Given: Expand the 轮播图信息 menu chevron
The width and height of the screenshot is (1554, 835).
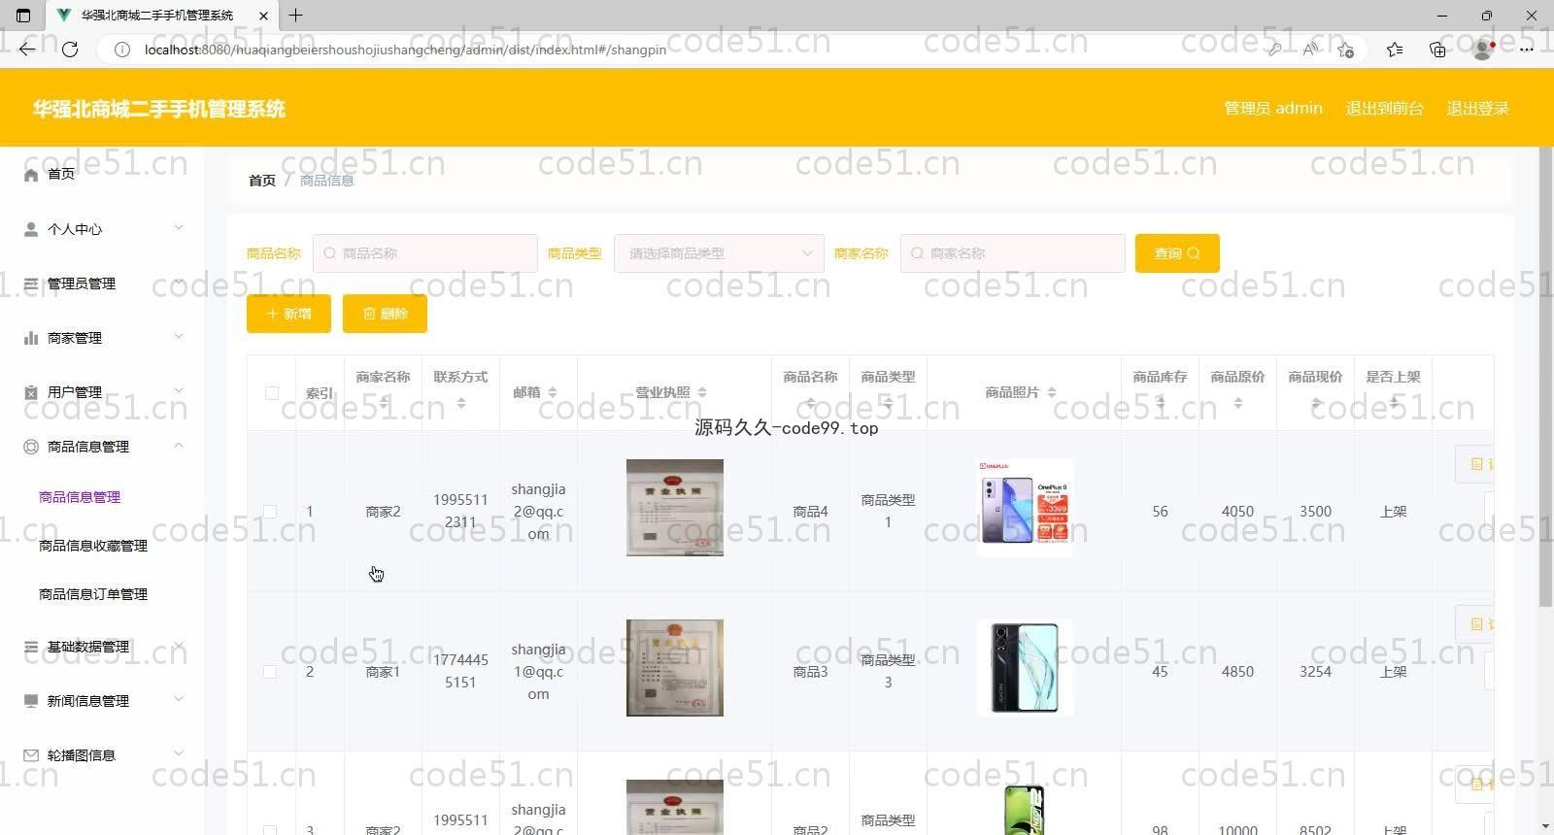Looking at the screenshot, I should [178, 754].
